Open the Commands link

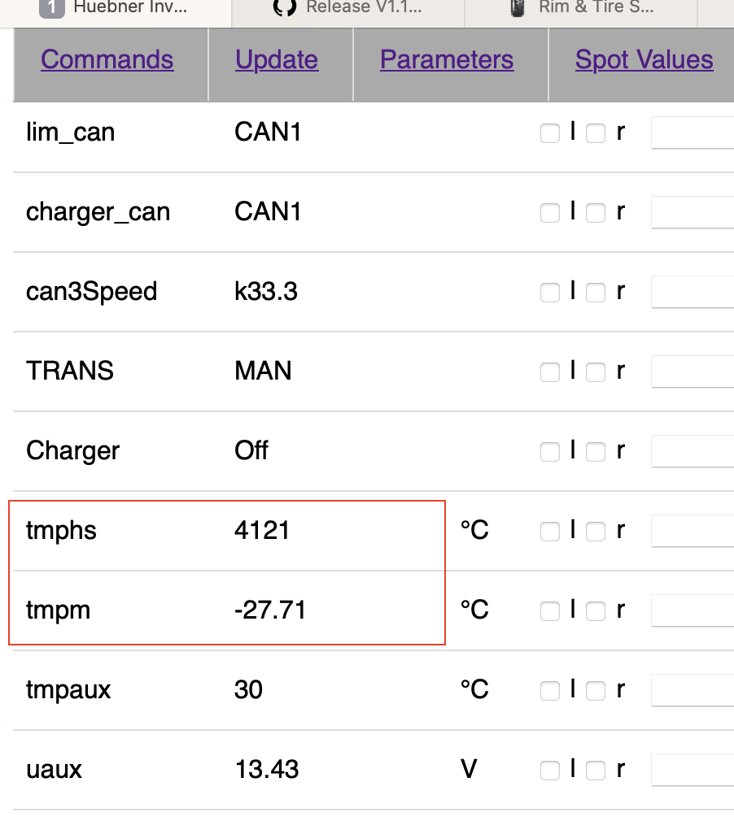[x=107, y=60]
